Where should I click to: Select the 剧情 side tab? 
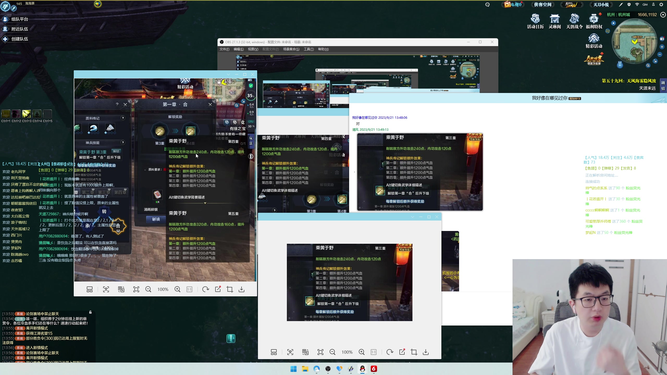[663, 85]
